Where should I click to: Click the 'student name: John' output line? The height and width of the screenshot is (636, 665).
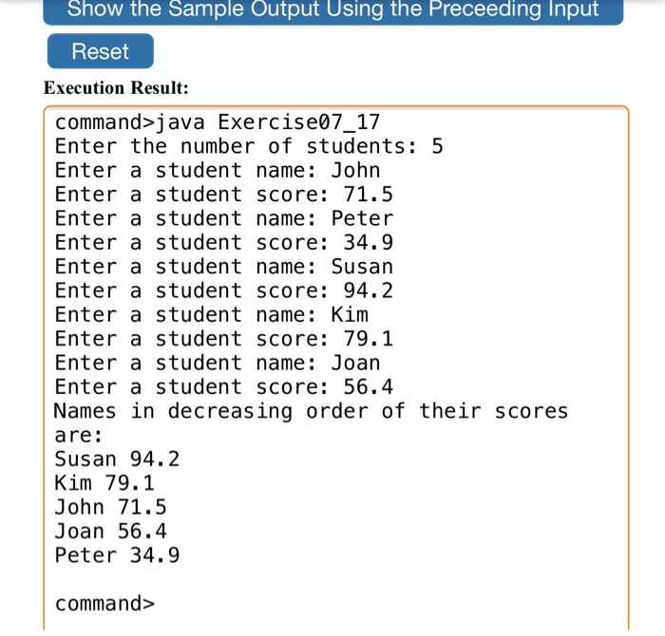click(x=218, y=170)
